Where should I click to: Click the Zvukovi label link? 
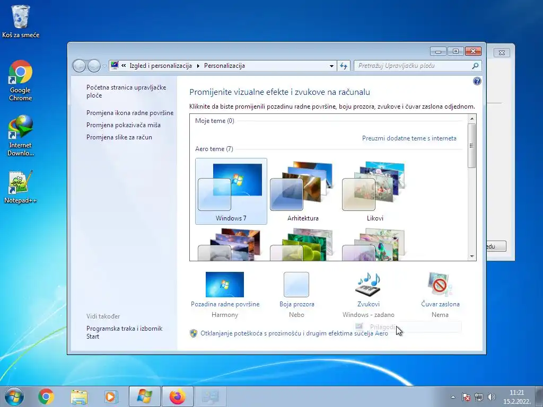pyautogui.click(x=369, y=304)
